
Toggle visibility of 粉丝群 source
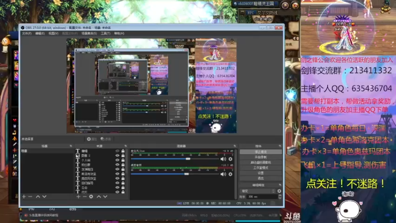pos(117,165)
